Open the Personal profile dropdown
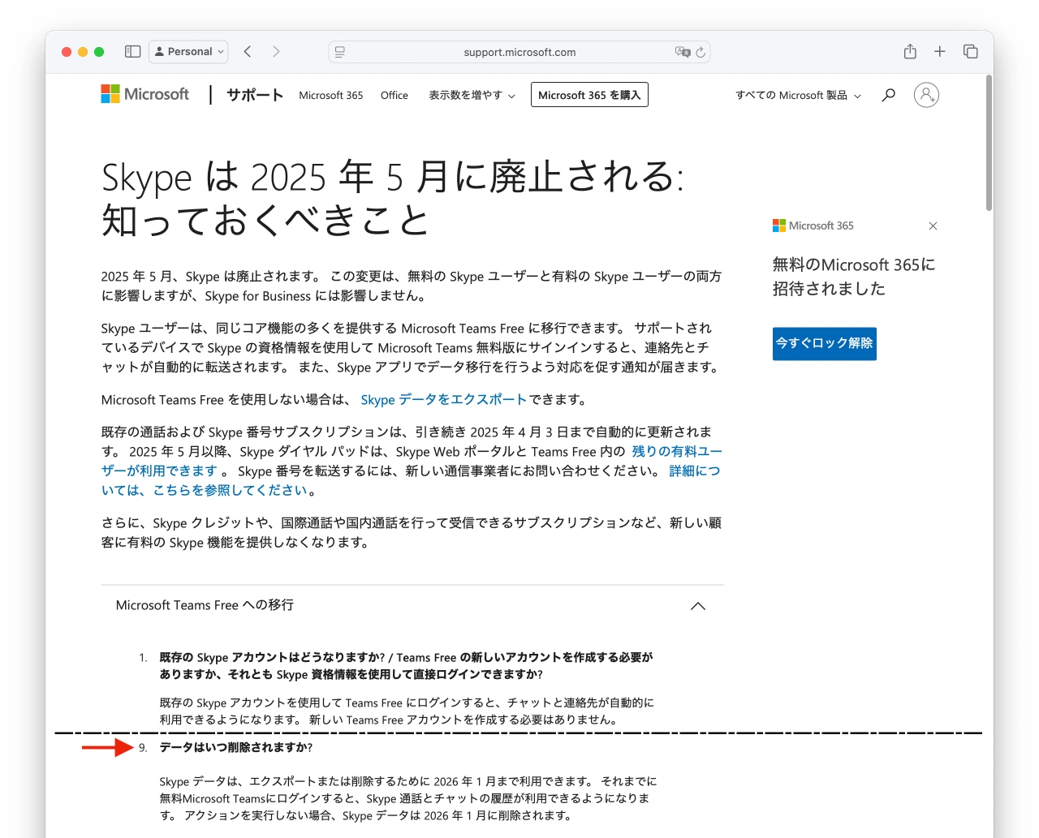Image resolution: width=1039 pixels, height=838 pixels. [188, 52]
